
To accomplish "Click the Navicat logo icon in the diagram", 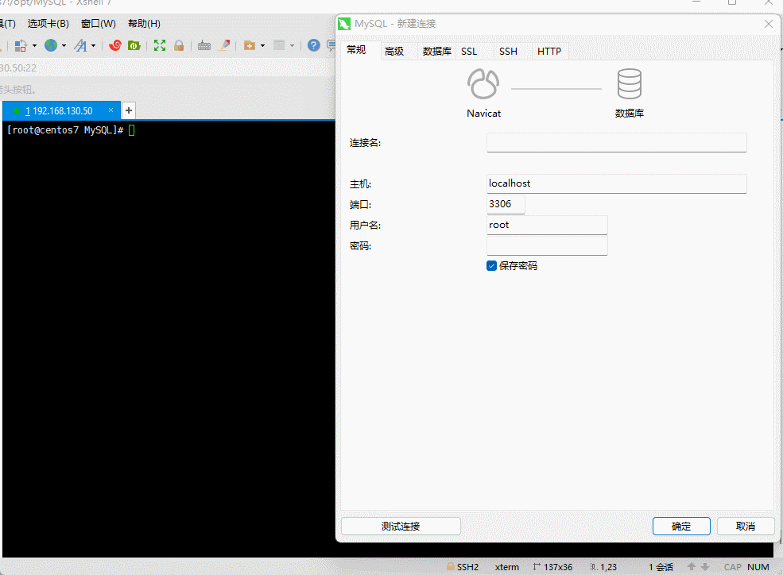I will click(483, 83).
